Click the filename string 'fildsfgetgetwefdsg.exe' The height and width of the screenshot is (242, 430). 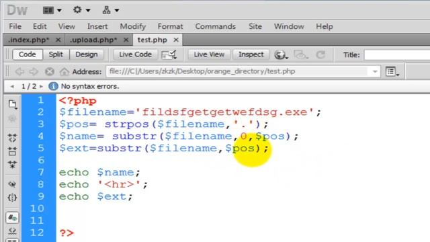click(x=224, y=112)
